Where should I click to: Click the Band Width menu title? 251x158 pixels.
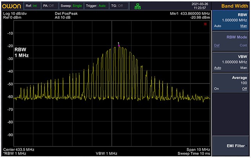(x=235, y=6)
